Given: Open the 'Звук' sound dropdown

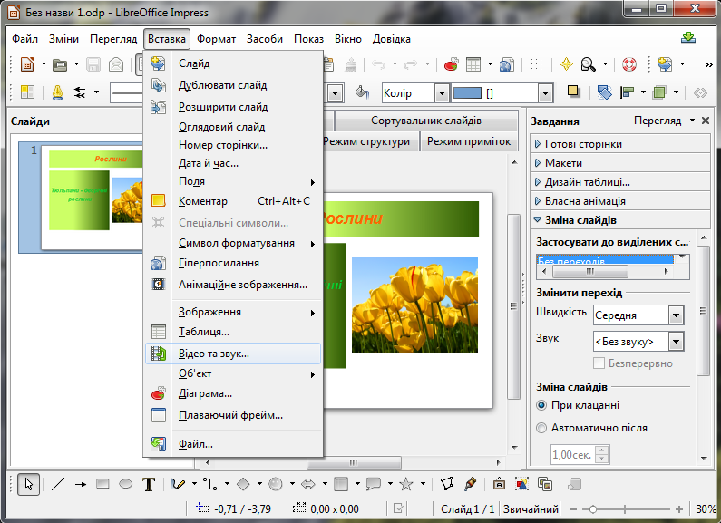Looking at the screenshot, I should click(x=676, y=342).
